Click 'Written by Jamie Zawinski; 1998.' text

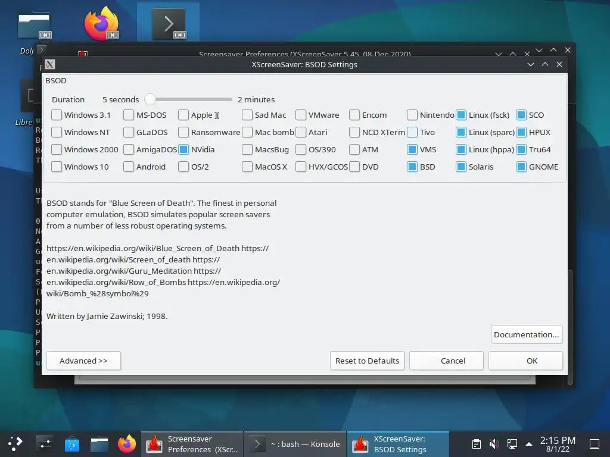[x=107, y=317]
